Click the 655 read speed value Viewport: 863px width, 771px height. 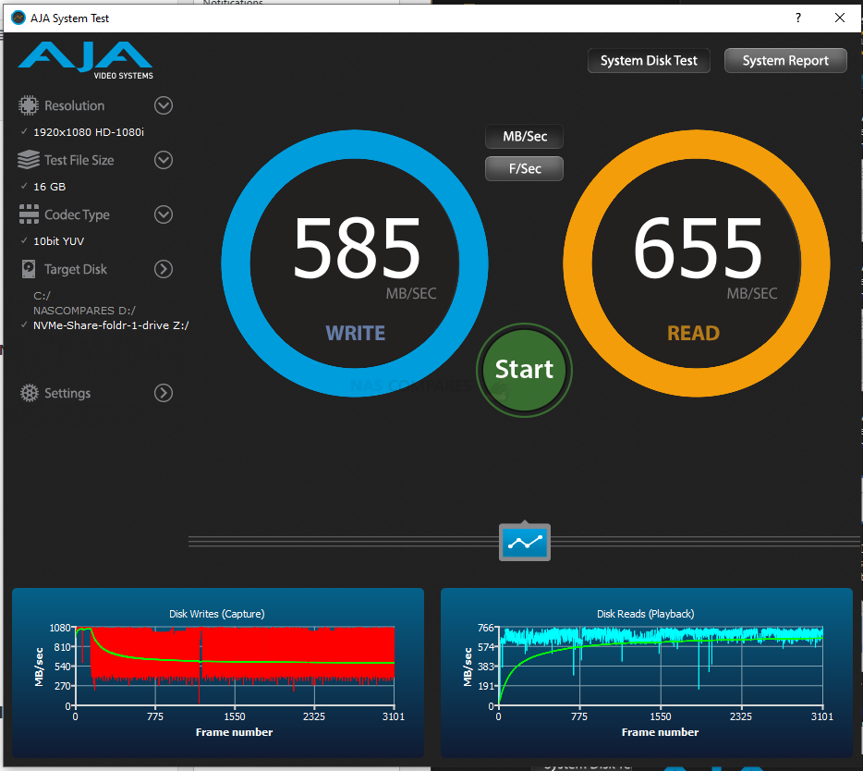pos(698,249)
